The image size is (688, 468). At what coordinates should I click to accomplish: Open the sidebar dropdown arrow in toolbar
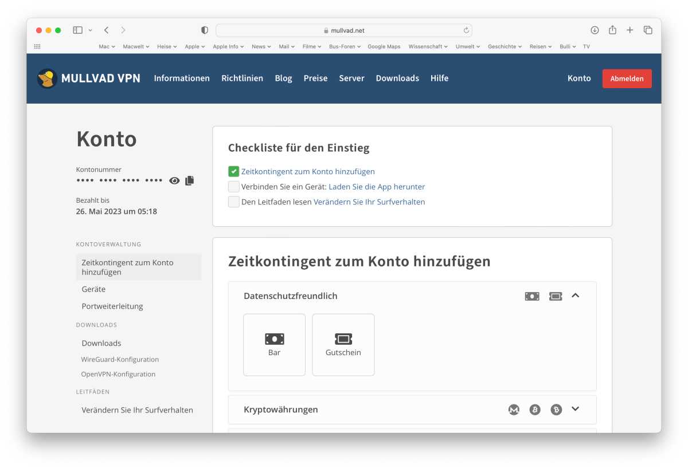91,30
